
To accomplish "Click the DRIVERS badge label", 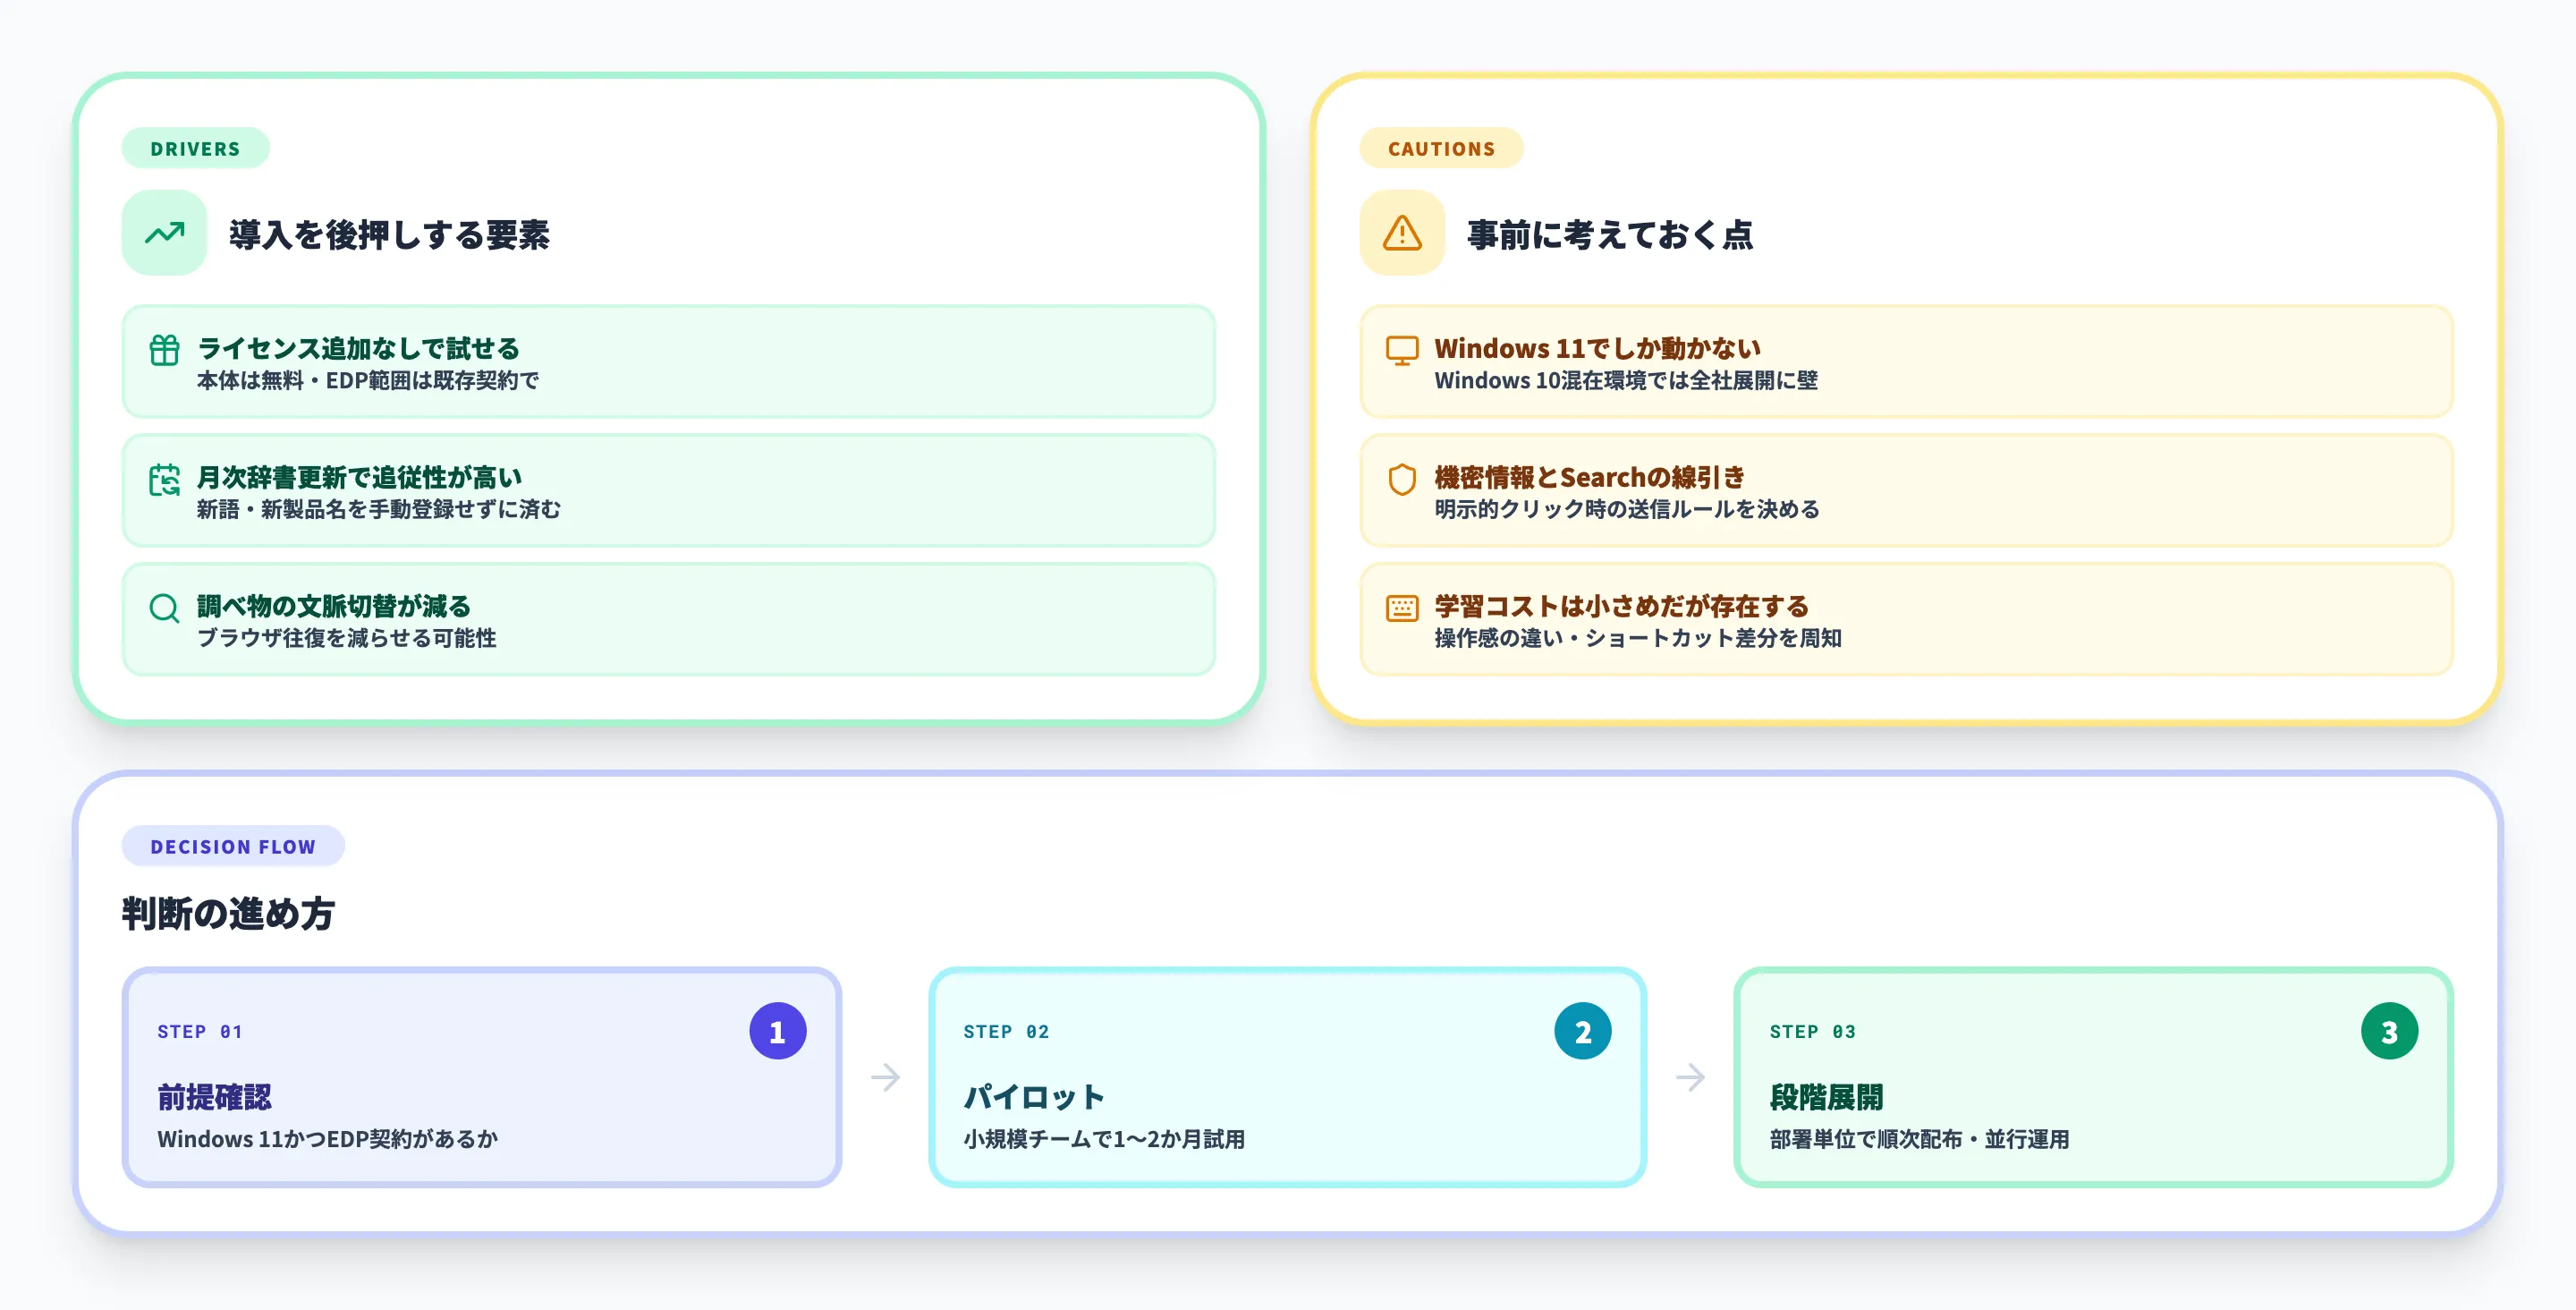I will [195, 149].
